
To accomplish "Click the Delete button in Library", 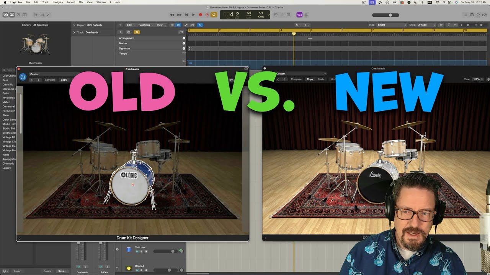I will [x=47, y=271].
